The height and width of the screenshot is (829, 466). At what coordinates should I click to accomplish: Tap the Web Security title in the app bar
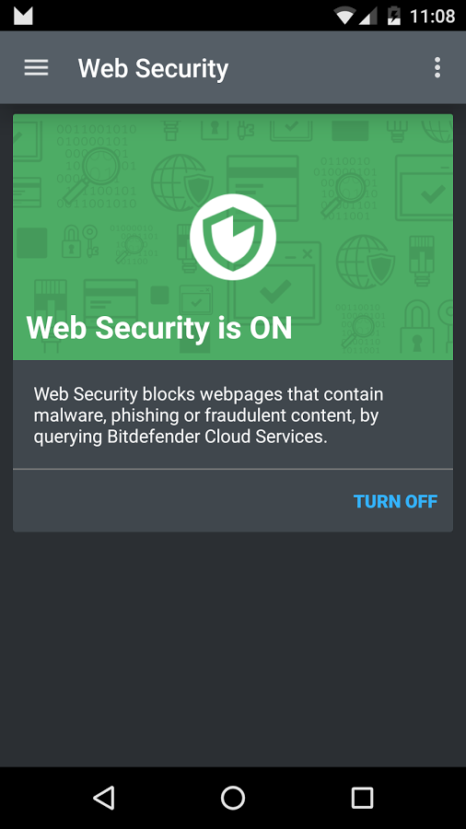(x=153, y=69)
